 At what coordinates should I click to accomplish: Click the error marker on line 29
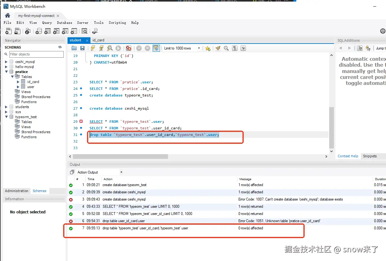(81, 121)
